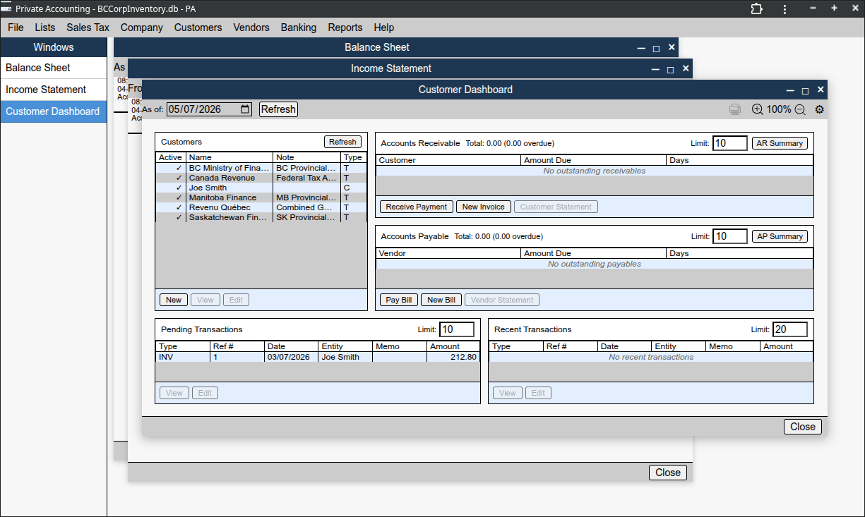Select the Joe Smith customer row

pyautogui.click(x=261, y=188)
